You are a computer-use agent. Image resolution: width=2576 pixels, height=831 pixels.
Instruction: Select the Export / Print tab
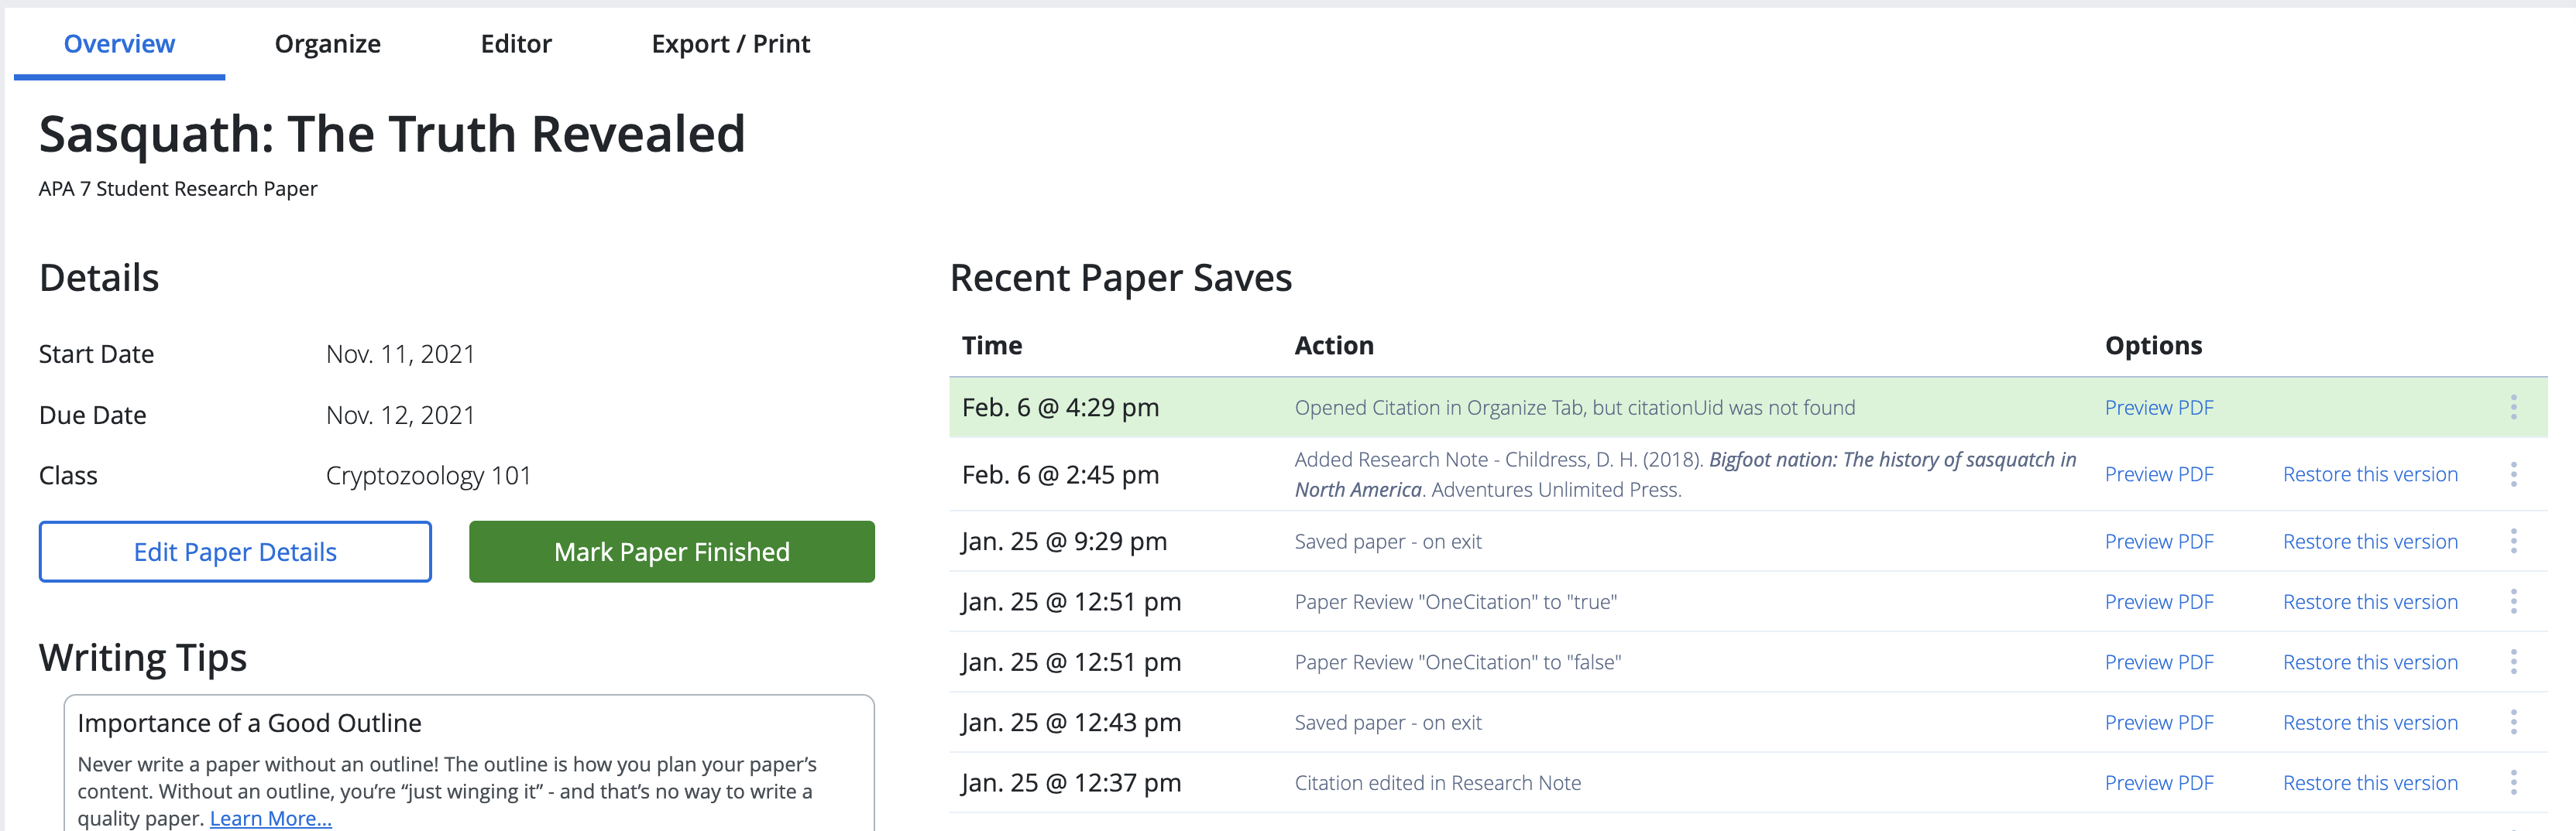[x=730, y=43]
